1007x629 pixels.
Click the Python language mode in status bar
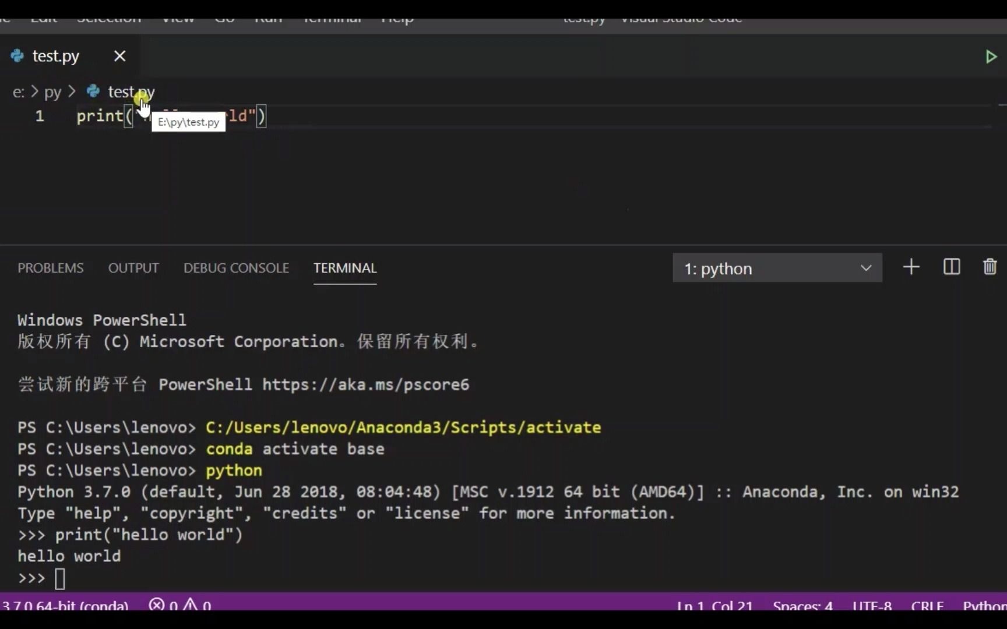coord(985,606)
